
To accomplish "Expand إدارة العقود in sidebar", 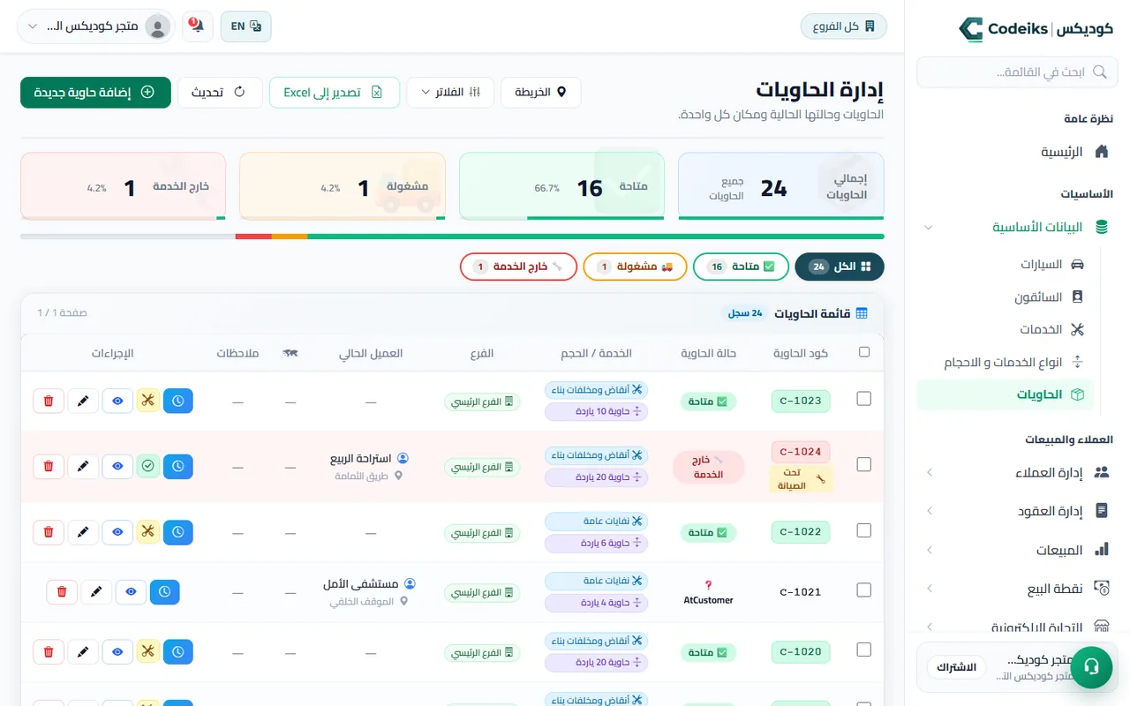I will click(1015, 511).
